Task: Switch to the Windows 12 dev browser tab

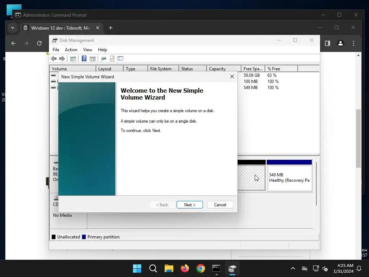Action: coord(61,28)
